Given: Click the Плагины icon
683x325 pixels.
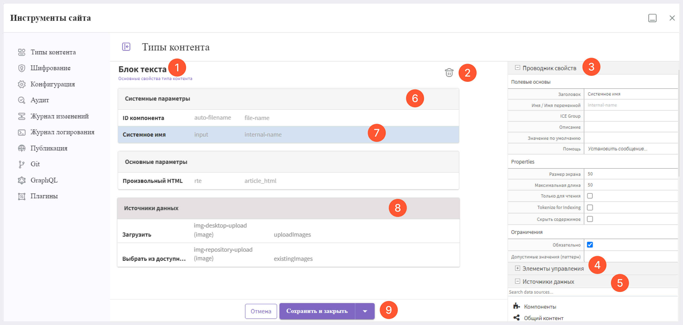Looking at the screenshot, I should [22, 196].
